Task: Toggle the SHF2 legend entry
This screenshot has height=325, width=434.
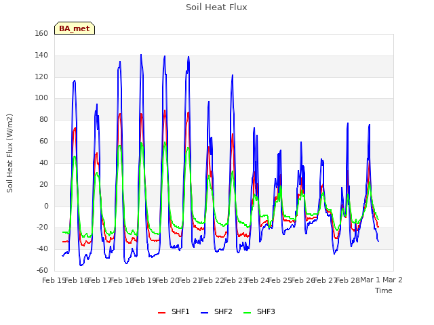Action: [216, 311]
